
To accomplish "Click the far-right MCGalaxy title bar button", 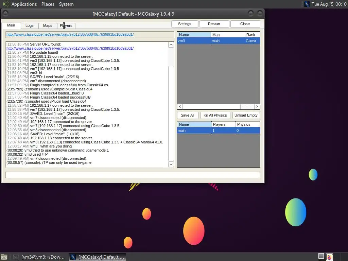I will pos(260,14).
